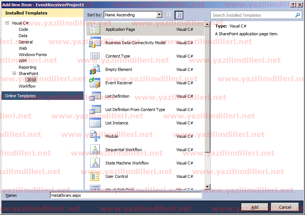Select the Web category
The height and width of the screenshot is (215, 305).
coord(23,48)
